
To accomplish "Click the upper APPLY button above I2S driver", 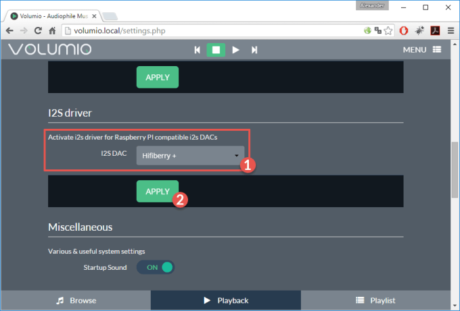I will 158,77.
